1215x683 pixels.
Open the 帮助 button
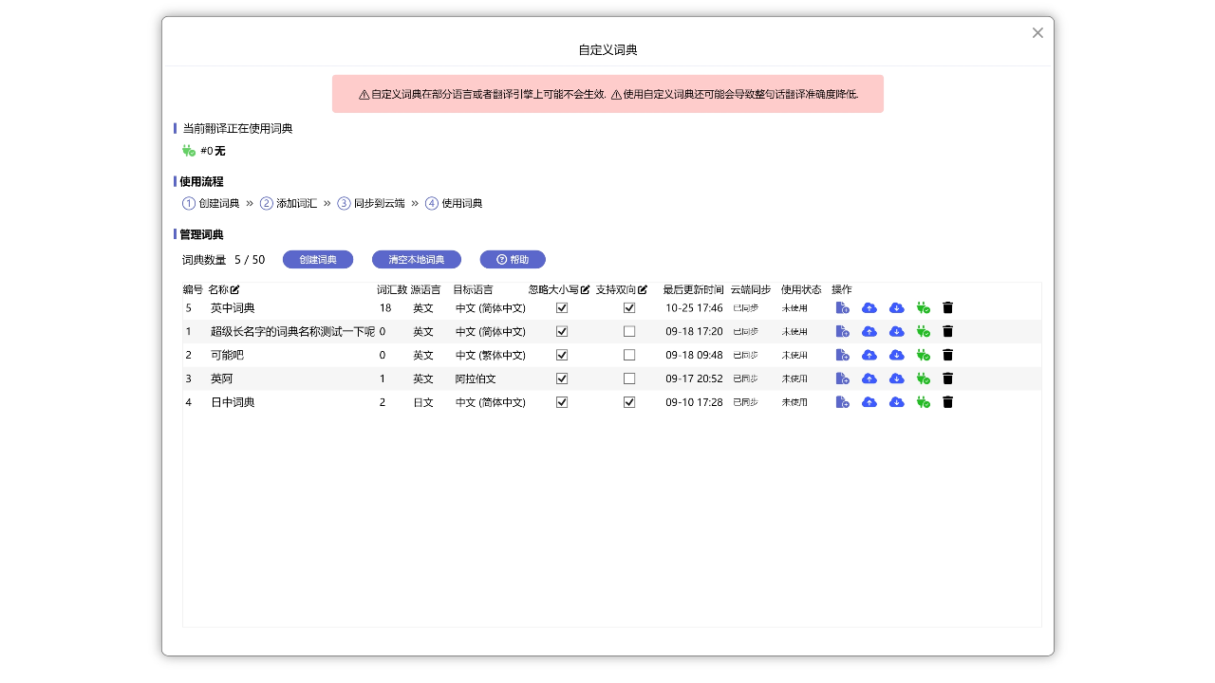(513, 259)
